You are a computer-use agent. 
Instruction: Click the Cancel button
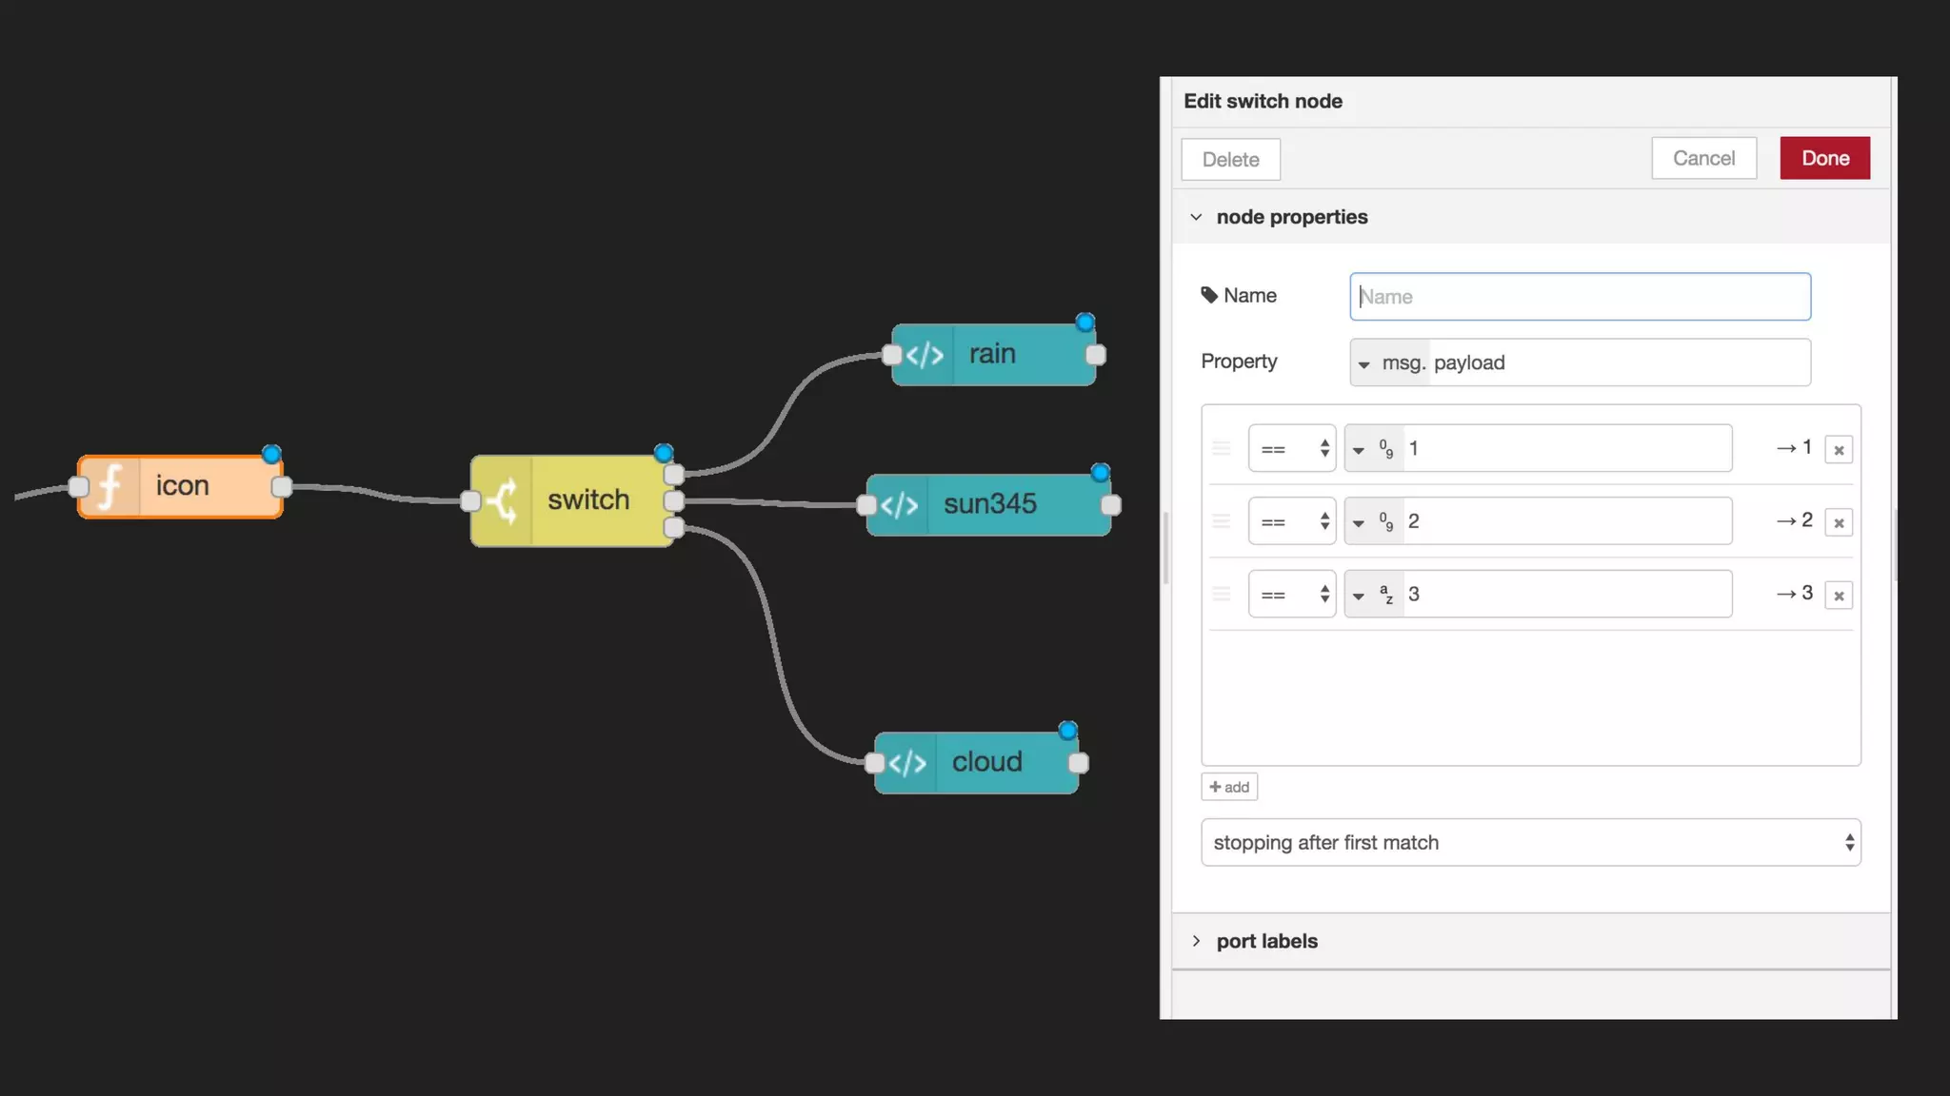(1703, 159)
